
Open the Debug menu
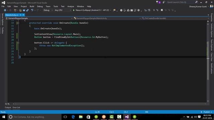click(x=40, y=6)
